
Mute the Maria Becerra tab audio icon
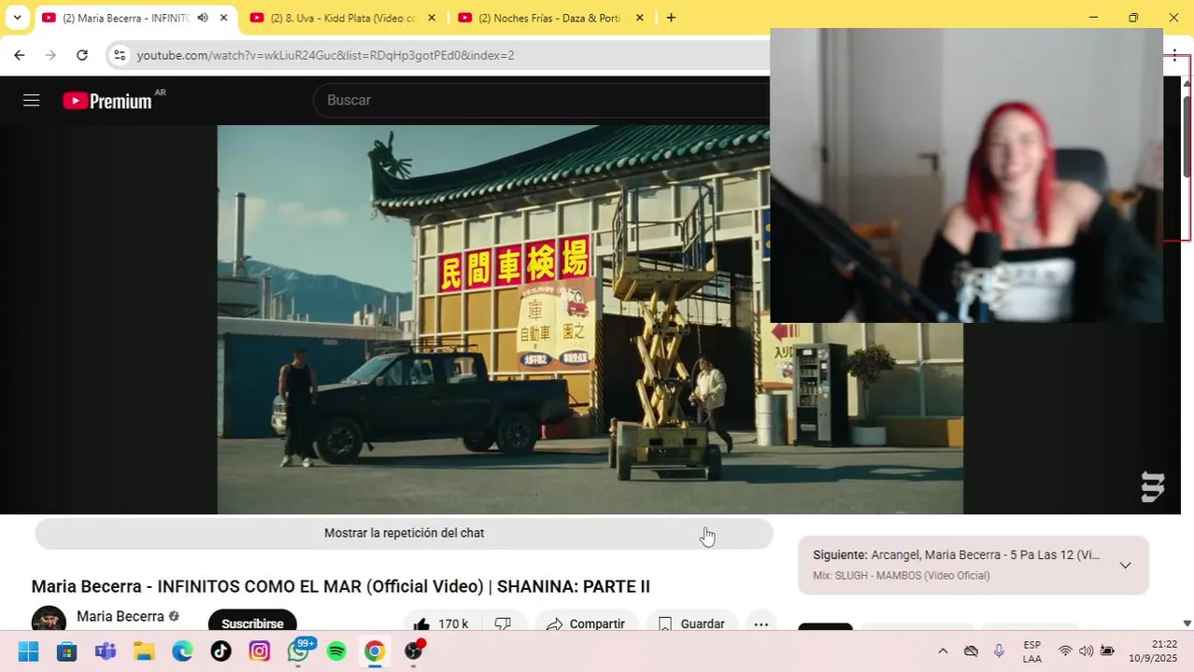(203, 18)
